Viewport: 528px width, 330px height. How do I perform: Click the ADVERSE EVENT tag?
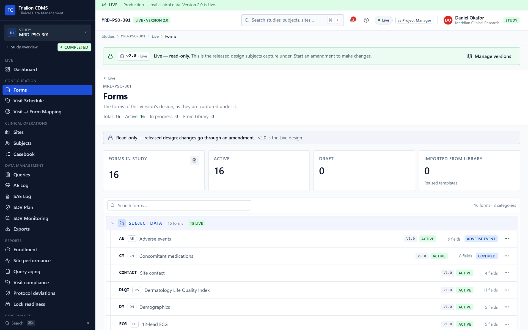point(481,239)
